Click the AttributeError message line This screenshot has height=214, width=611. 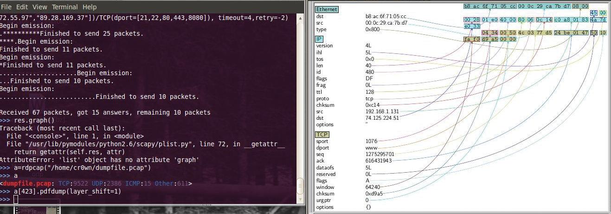(x=100, y=160)
